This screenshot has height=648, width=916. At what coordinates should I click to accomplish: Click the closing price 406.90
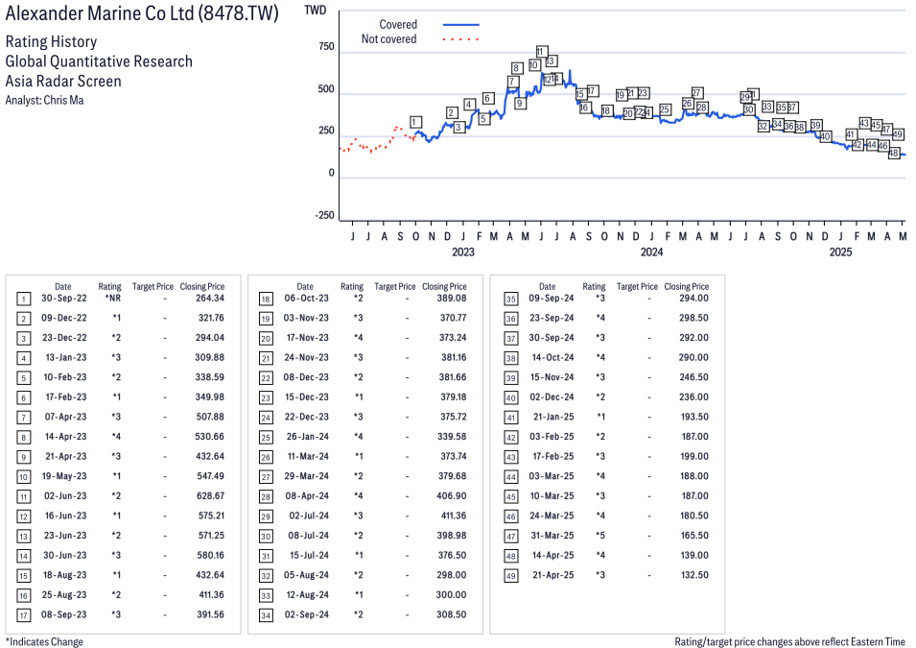[452, 496]
